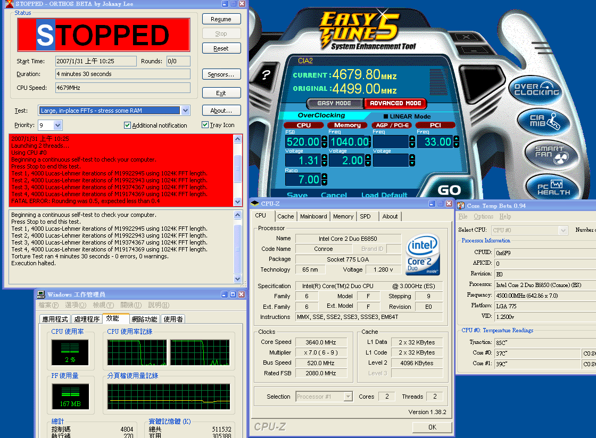This screenshot has width=596, height=438.
Task: Open the Sensors dialog in ORTHOS
Action: (x=221, y=74)
